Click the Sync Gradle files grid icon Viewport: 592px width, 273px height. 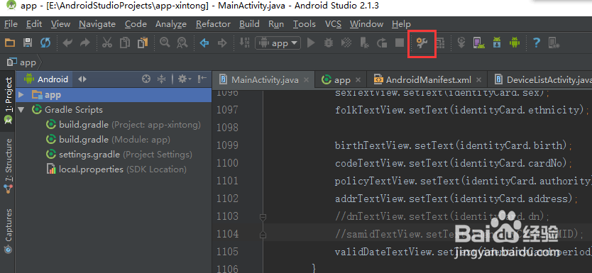(x=440, y=43)
